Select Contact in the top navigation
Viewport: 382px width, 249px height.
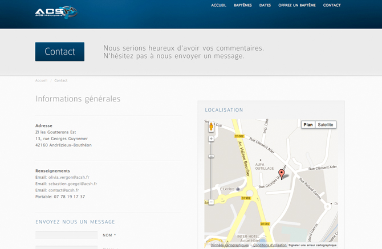(x=332, y=5)
